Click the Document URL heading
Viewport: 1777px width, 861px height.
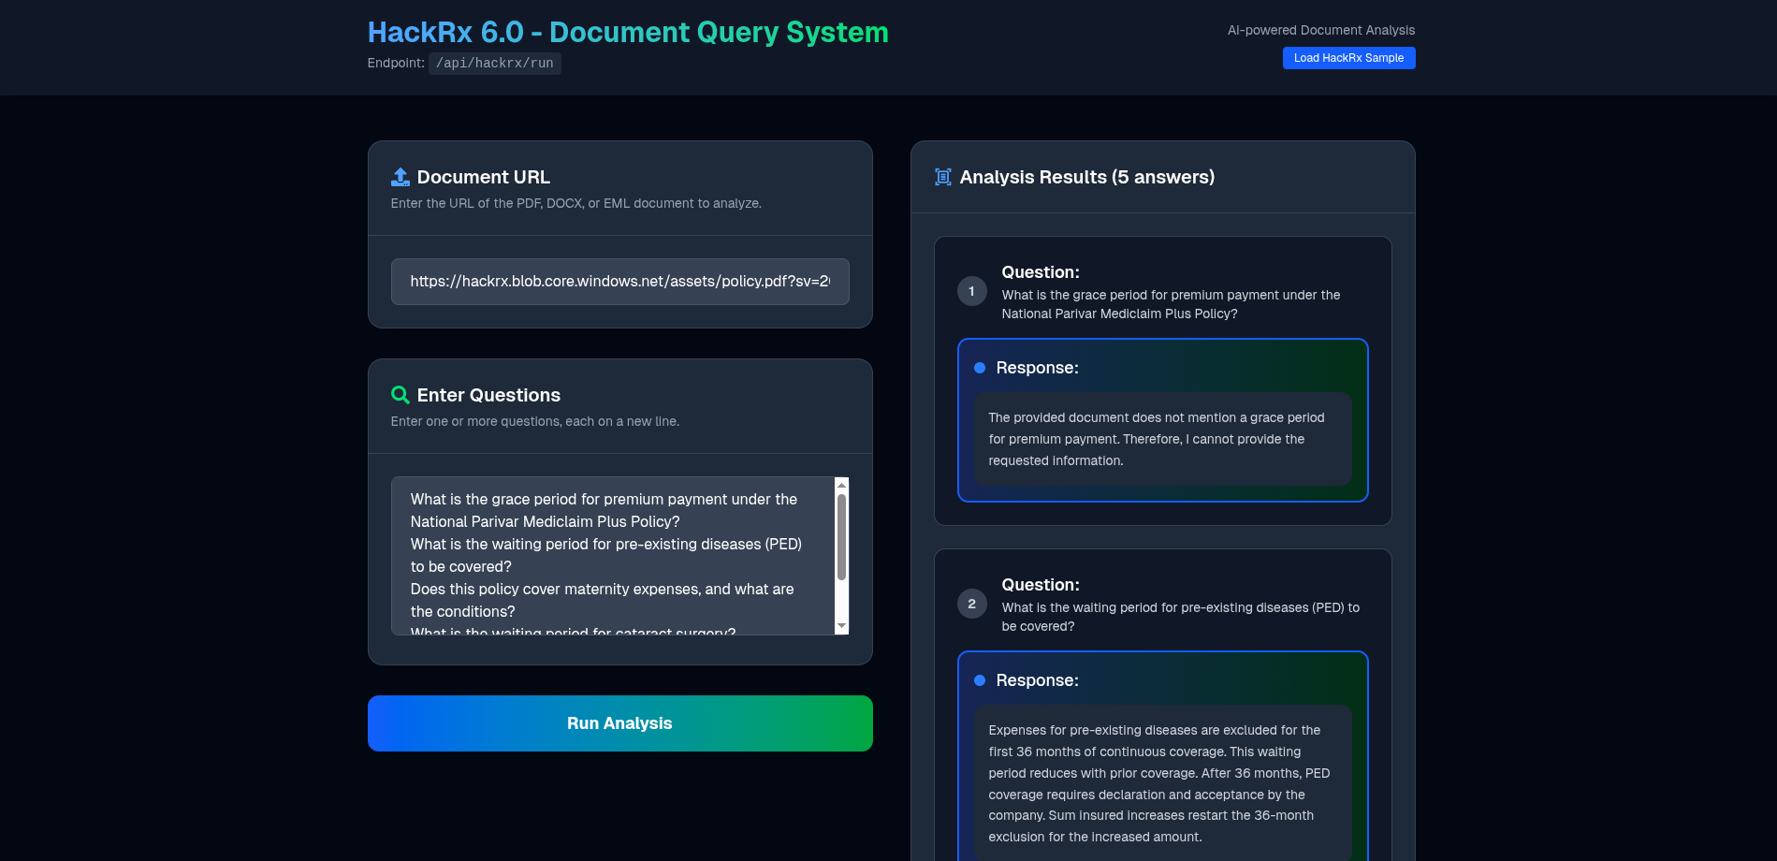(484, 177)
